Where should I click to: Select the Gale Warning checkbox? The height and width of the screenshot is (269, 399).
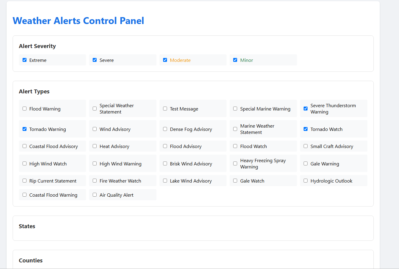pyautogui.click(x=306, y=164)
